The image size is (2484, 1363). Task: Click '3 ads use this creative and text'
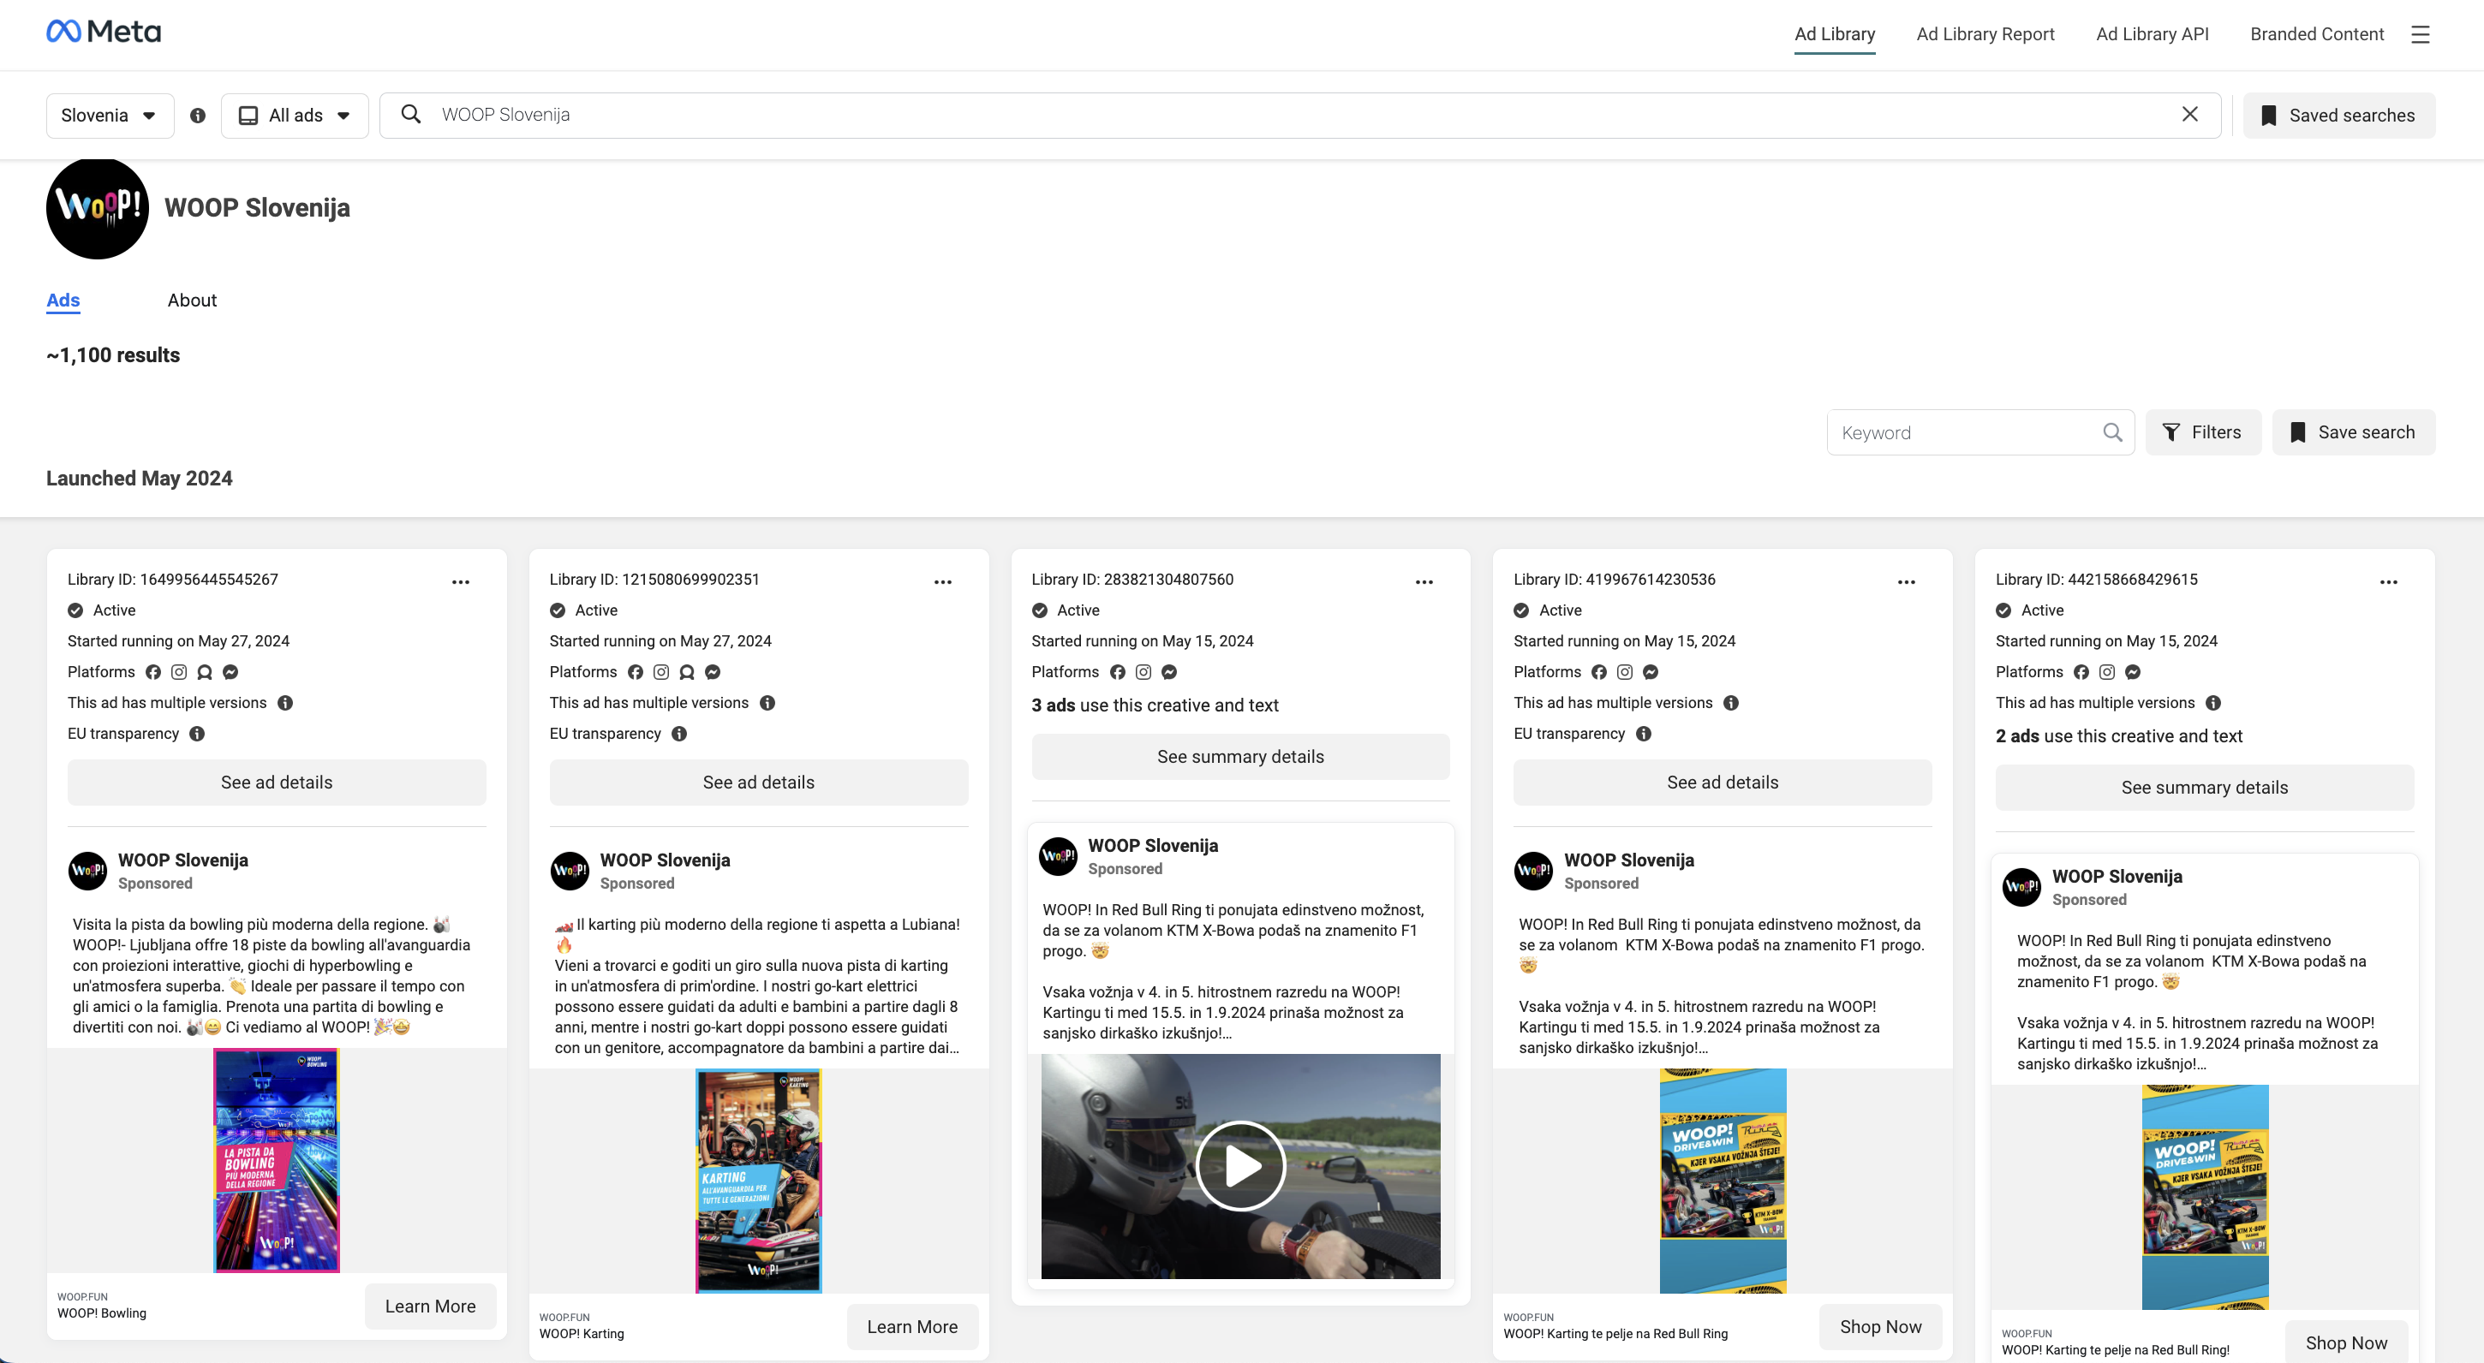[x=1155, y=705]
